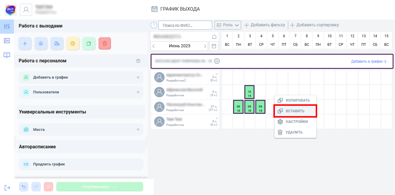Image resolution: width=395 pixels, height=195 pixels.
Task: Click the Добавить фильтр button
Action: tap(265, 25)
